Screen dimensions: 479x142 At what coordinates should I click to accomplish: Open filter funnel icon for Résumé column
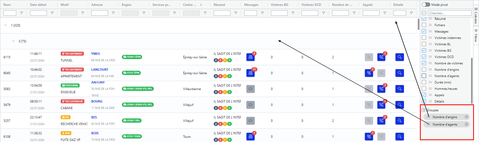click(x=236, y=13)
